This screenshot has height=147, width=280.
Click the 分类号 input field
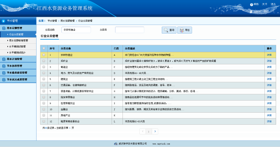(129, 30)
